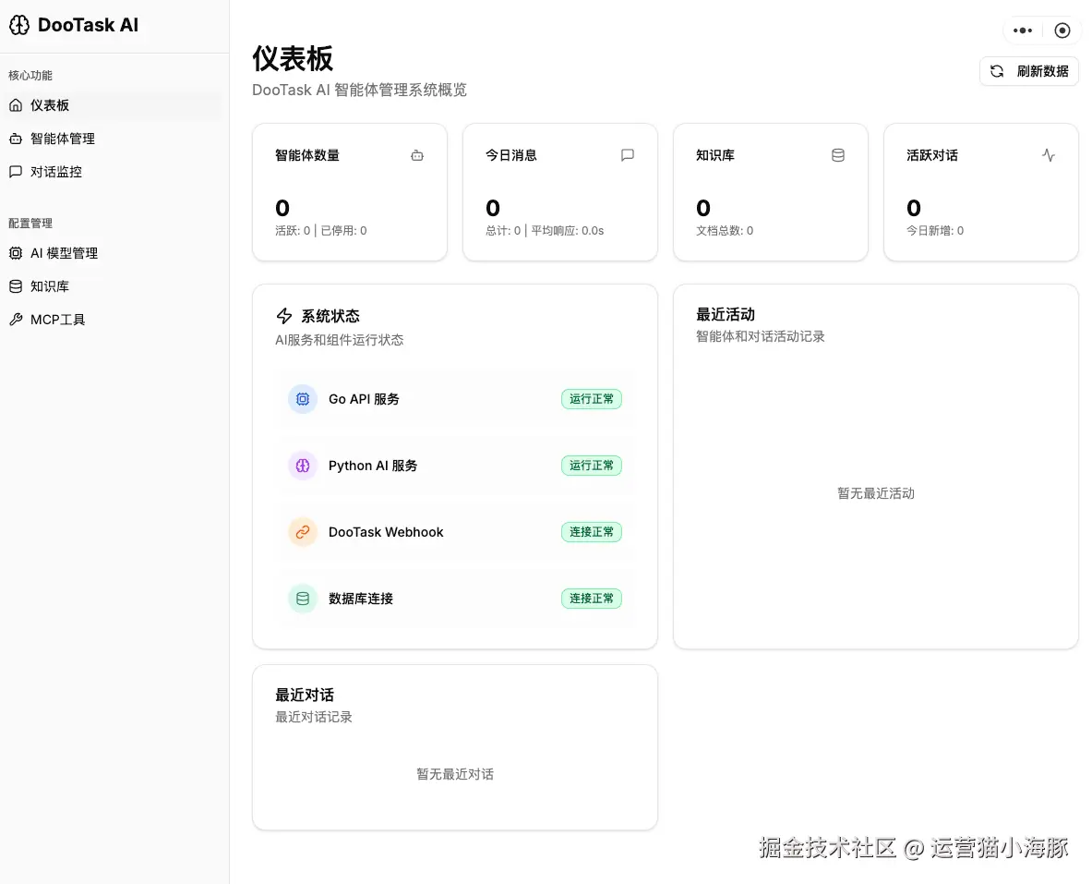Click 运行正常 badge for Python AI 服务
This screenshot has height=884, width=1092.
(592, 465)
